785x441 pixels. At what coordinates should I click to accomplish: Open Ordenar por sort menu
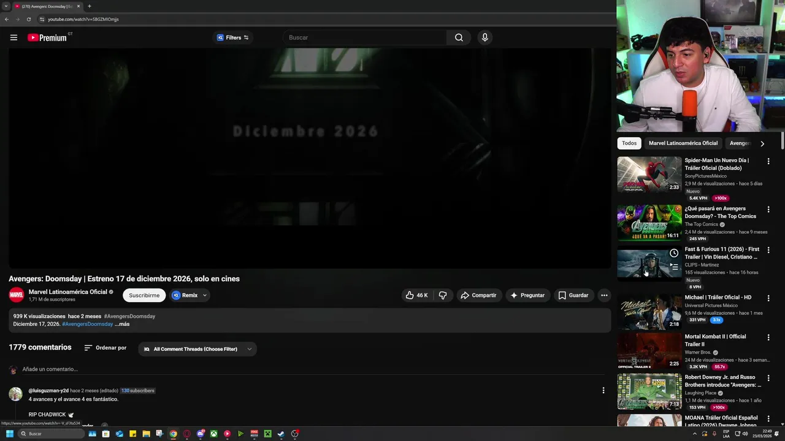point(105,348)
